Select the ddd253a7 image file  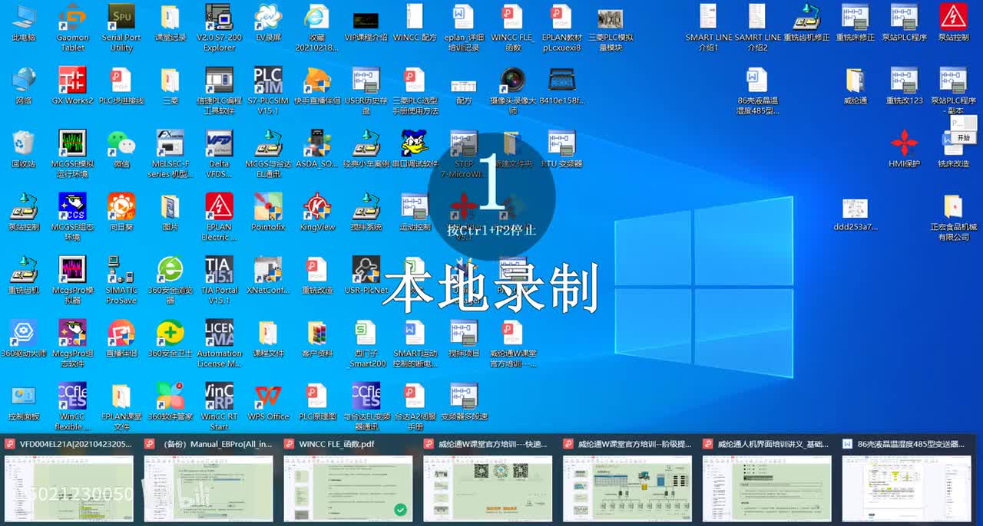[855, 212]
